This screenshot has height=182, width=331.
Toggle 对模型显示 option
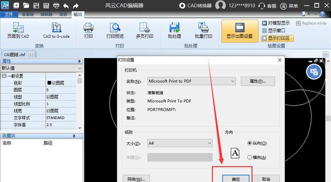276,23
